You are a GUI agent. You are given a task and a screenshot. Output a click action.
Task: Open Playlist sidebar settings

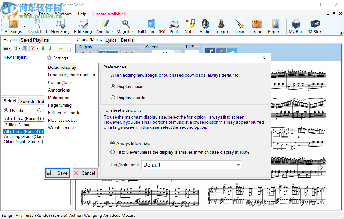[x=62, y=120]
